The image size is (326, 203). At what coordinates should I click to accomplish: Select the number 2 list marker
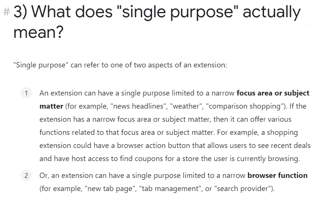pos(26,175)
